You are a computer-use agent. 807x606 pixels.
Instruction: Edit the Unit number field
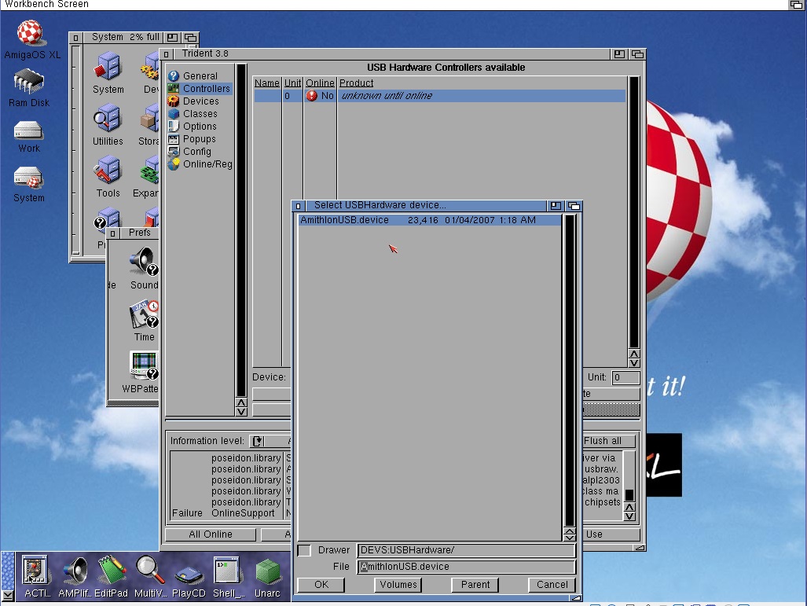[x=625, y=377]
